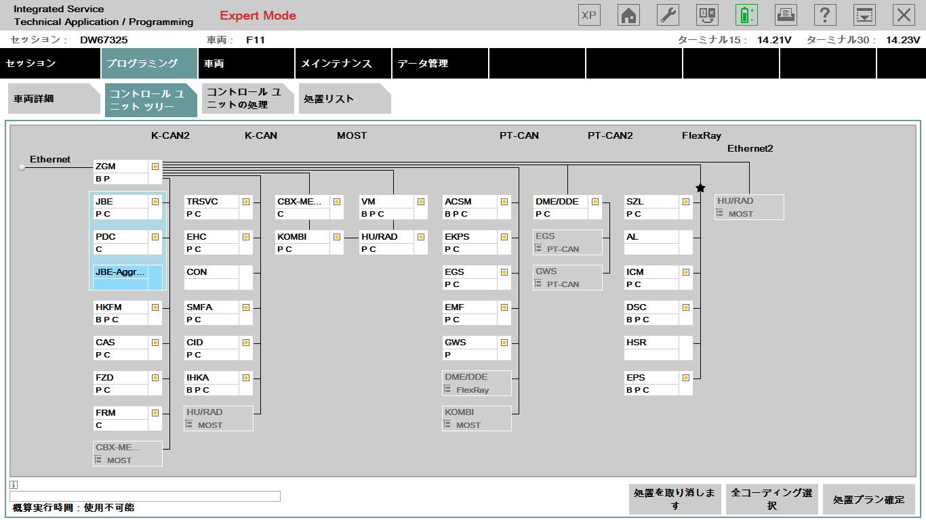Go to the home screen icon
Image resolution: width=926 pixels, height=520 pixels.
tap(628, 15)
